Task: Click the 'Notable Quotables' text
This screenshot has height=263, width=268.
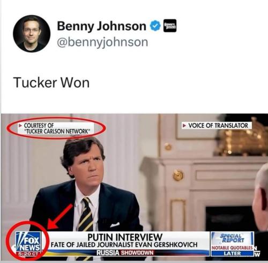Action: 232,248
